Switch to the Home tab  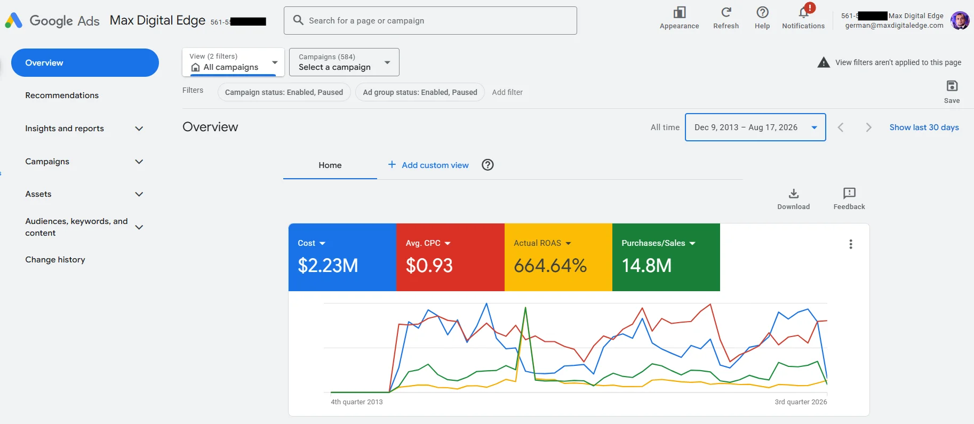click(x=330, y=165)
